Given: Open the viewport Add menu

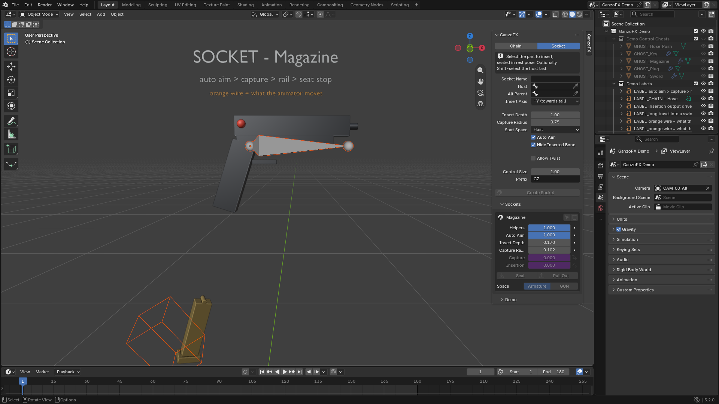Looking at the screenshot, I should click(x=101, y=14).
